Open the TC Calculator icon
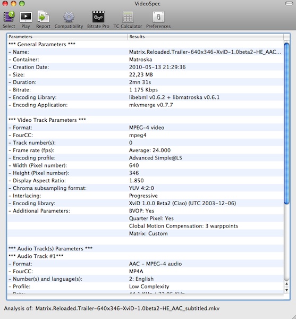The width and height of the screenshot is (296, 319). [x=128, y=16]
